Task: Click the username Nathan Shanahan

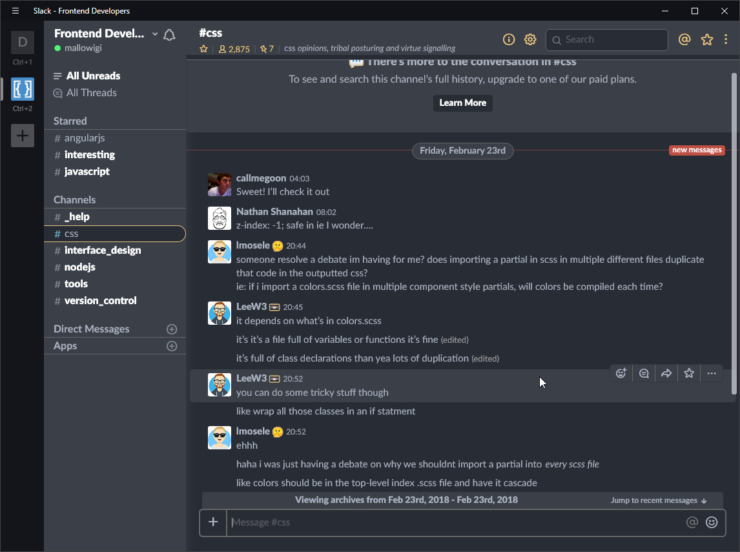Action: pos(274,212)
